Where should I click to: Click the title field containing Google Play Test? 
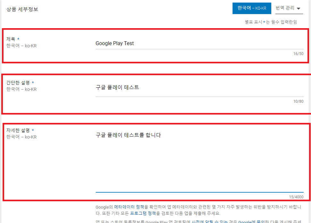pyautogui.click(x=200, y=44)
